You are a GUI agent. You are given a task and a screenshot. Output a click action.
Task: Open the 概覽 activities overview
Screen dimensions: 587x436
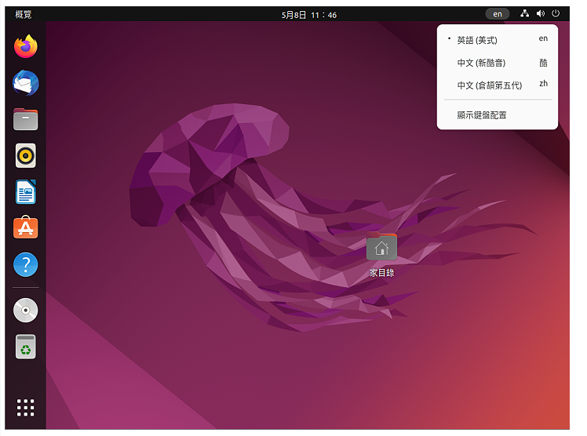pos(24,14)
